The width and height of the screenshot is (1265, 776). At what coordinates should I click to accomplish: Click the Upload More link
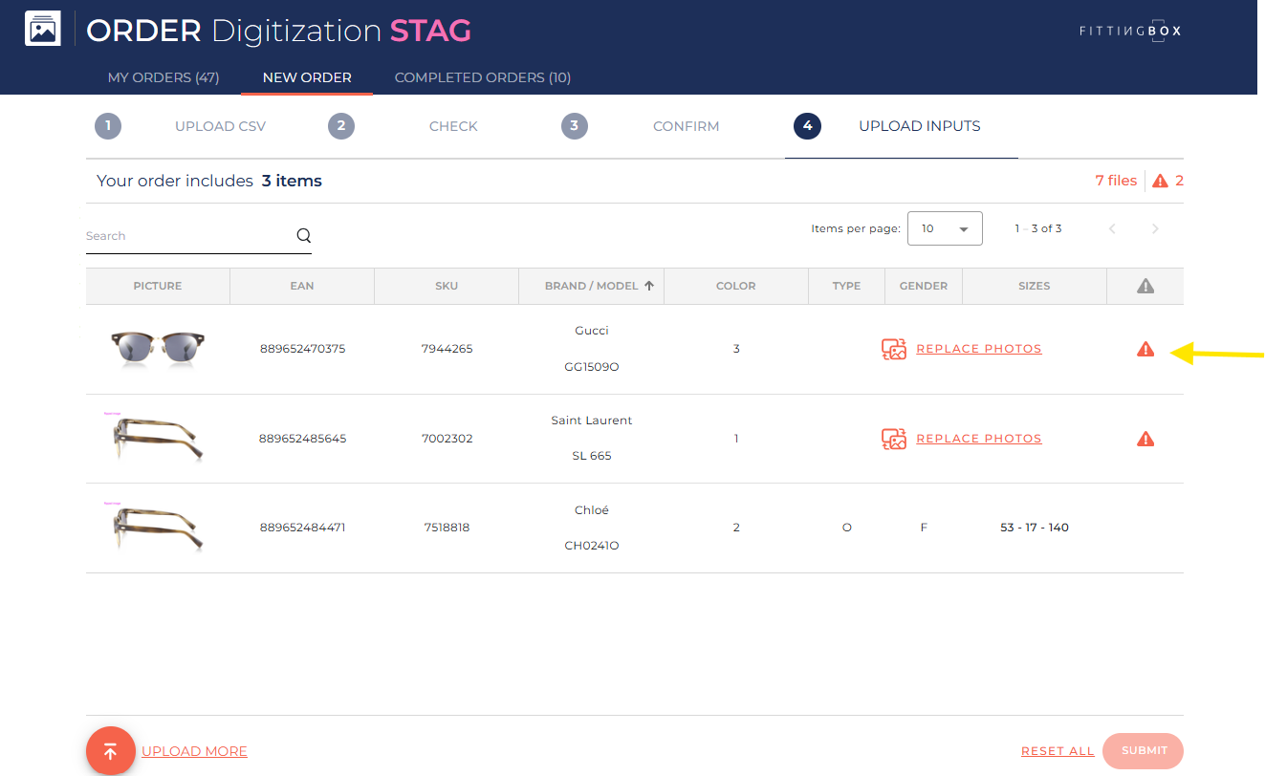click(194, 751)
